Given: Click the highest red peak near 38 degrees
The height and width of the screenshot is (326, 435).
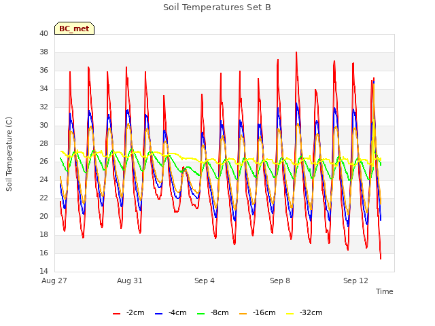Looking at the screenshot, I should [296, 52].
